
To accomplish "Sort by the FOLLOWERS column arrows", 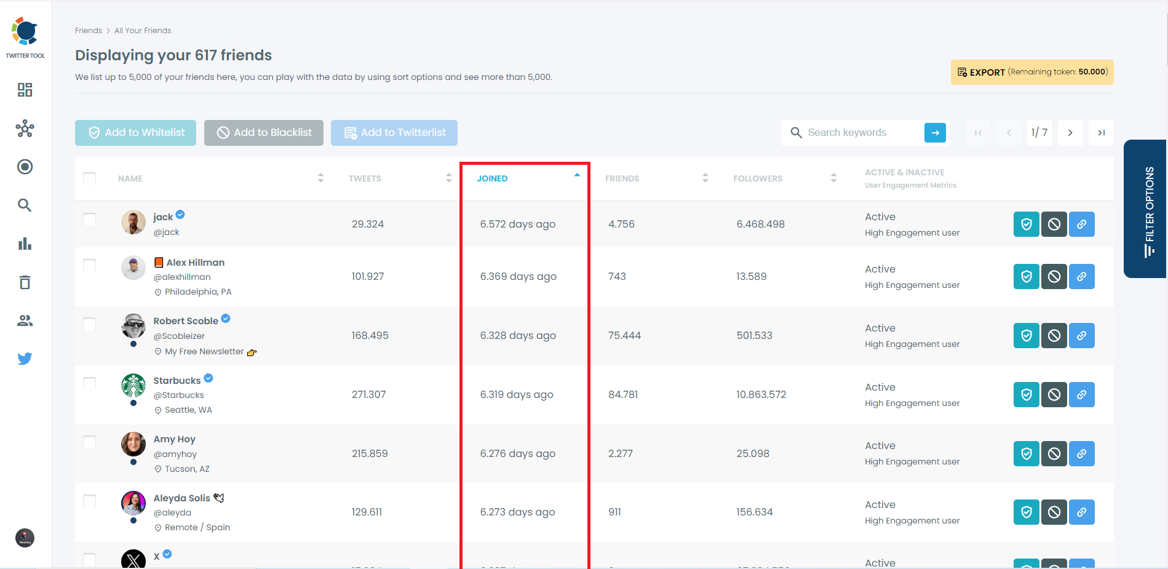I will pyautogui.click(x=833, y=178).
